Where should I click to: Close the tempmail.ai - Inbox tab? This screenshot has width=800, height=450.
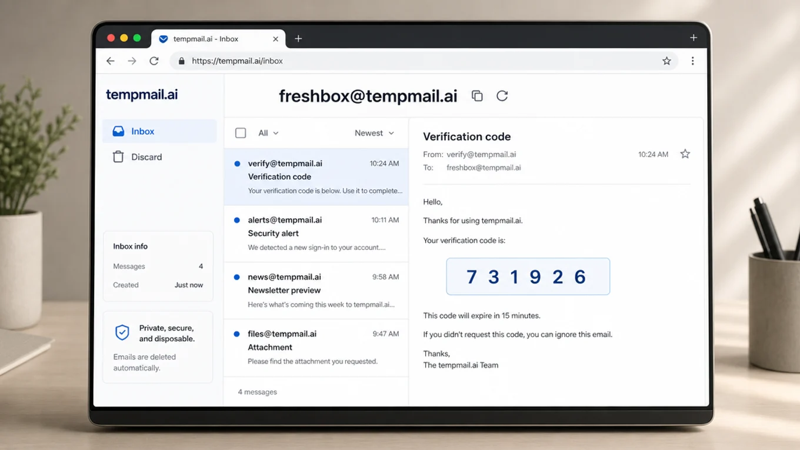pyautogui.click(x=275, y=39)
